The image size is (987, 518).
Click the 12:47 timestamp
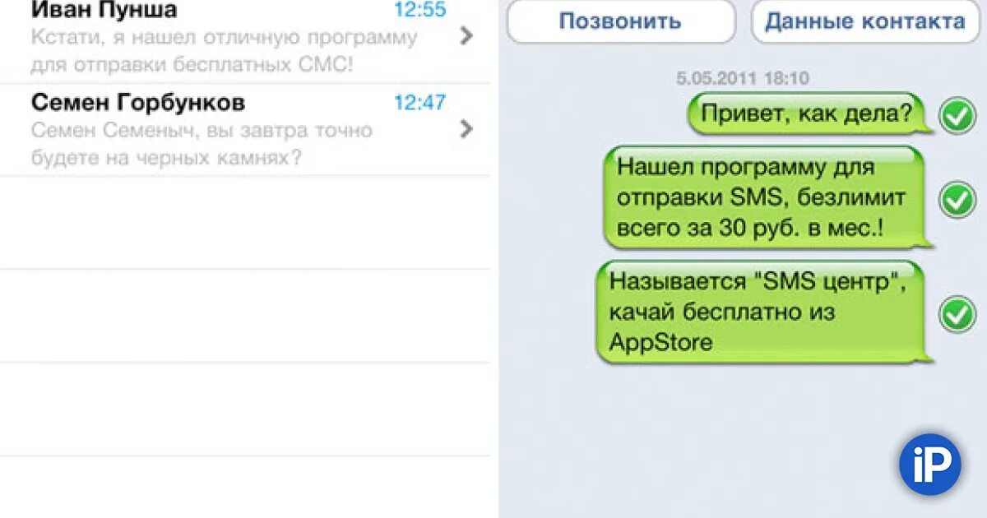coord(419,102)
